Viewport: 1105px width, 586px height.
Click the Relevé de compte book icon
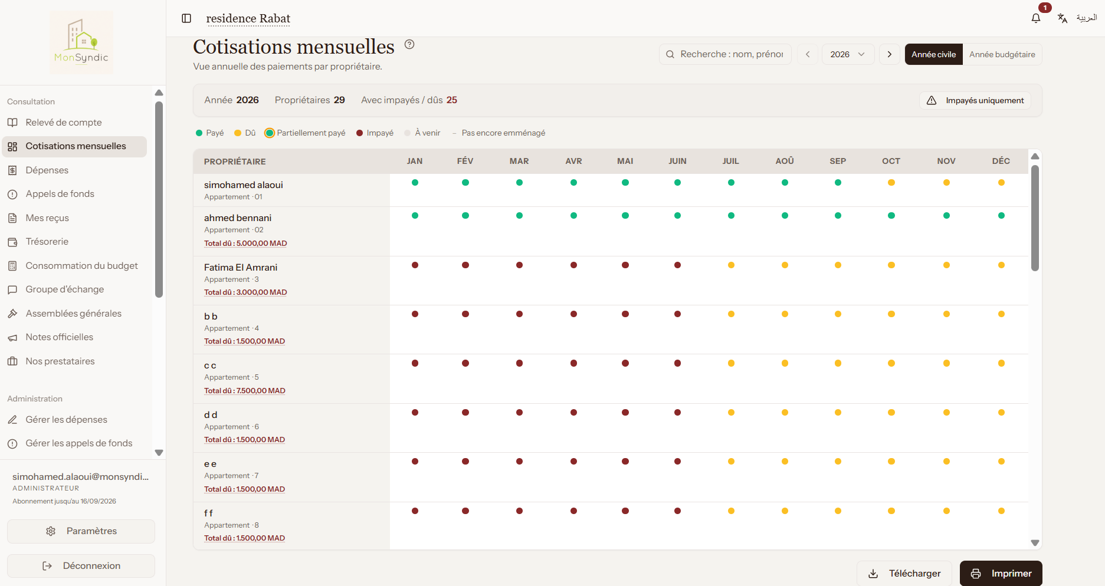click(12, 123)
